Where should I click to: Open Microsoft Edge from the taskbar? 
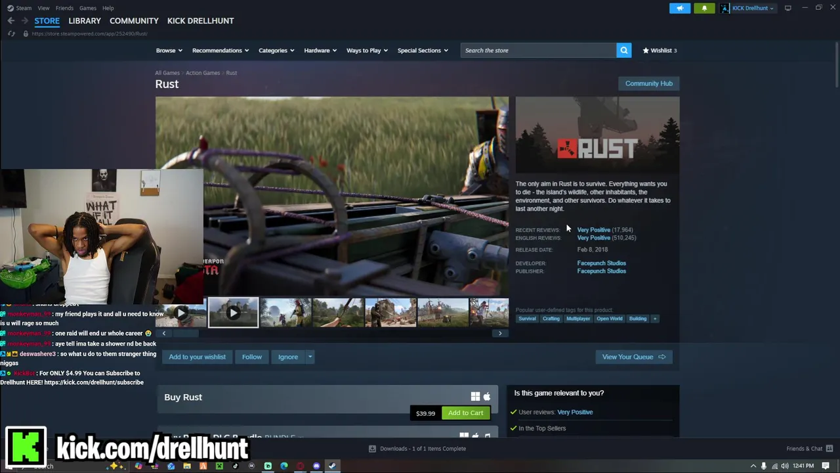pyautogui.click(x=283, y=466)
